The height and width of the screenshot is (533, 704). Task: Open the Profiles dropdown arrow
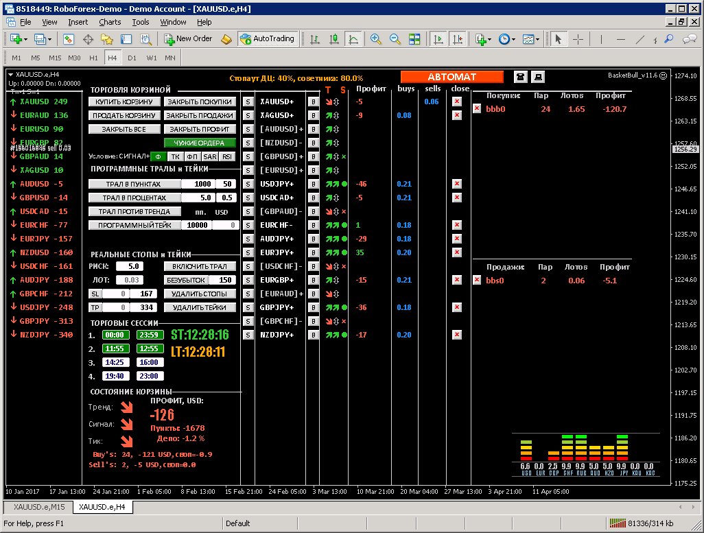(49, 39)
